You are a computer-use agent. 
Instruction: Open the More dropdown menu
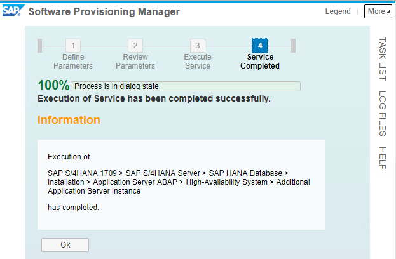378,11
